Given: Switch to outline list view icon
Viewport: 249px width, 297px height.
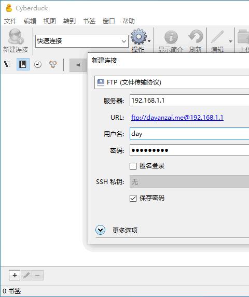Looking at the screenshot, I should coord(7,64).
